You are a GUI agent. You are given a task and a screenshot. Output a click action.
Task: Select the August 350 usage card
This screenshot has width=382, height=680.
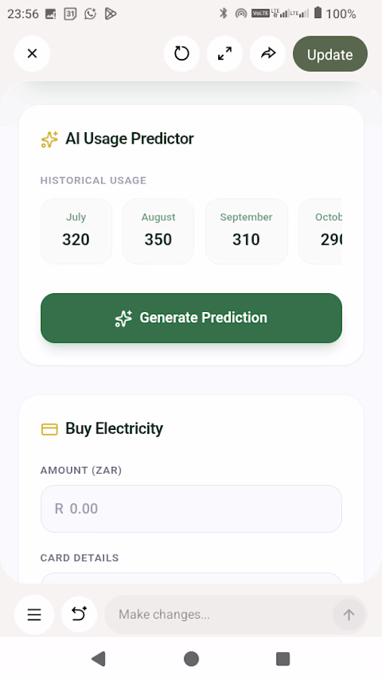pyautogui.click(x=158, y=231)
